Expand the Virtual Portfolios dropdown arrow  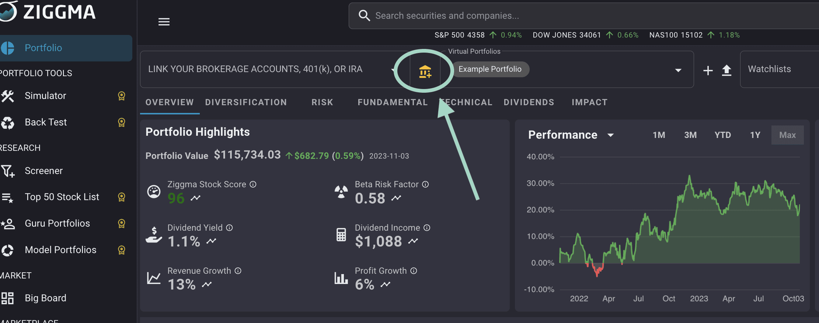pos(678,70)
